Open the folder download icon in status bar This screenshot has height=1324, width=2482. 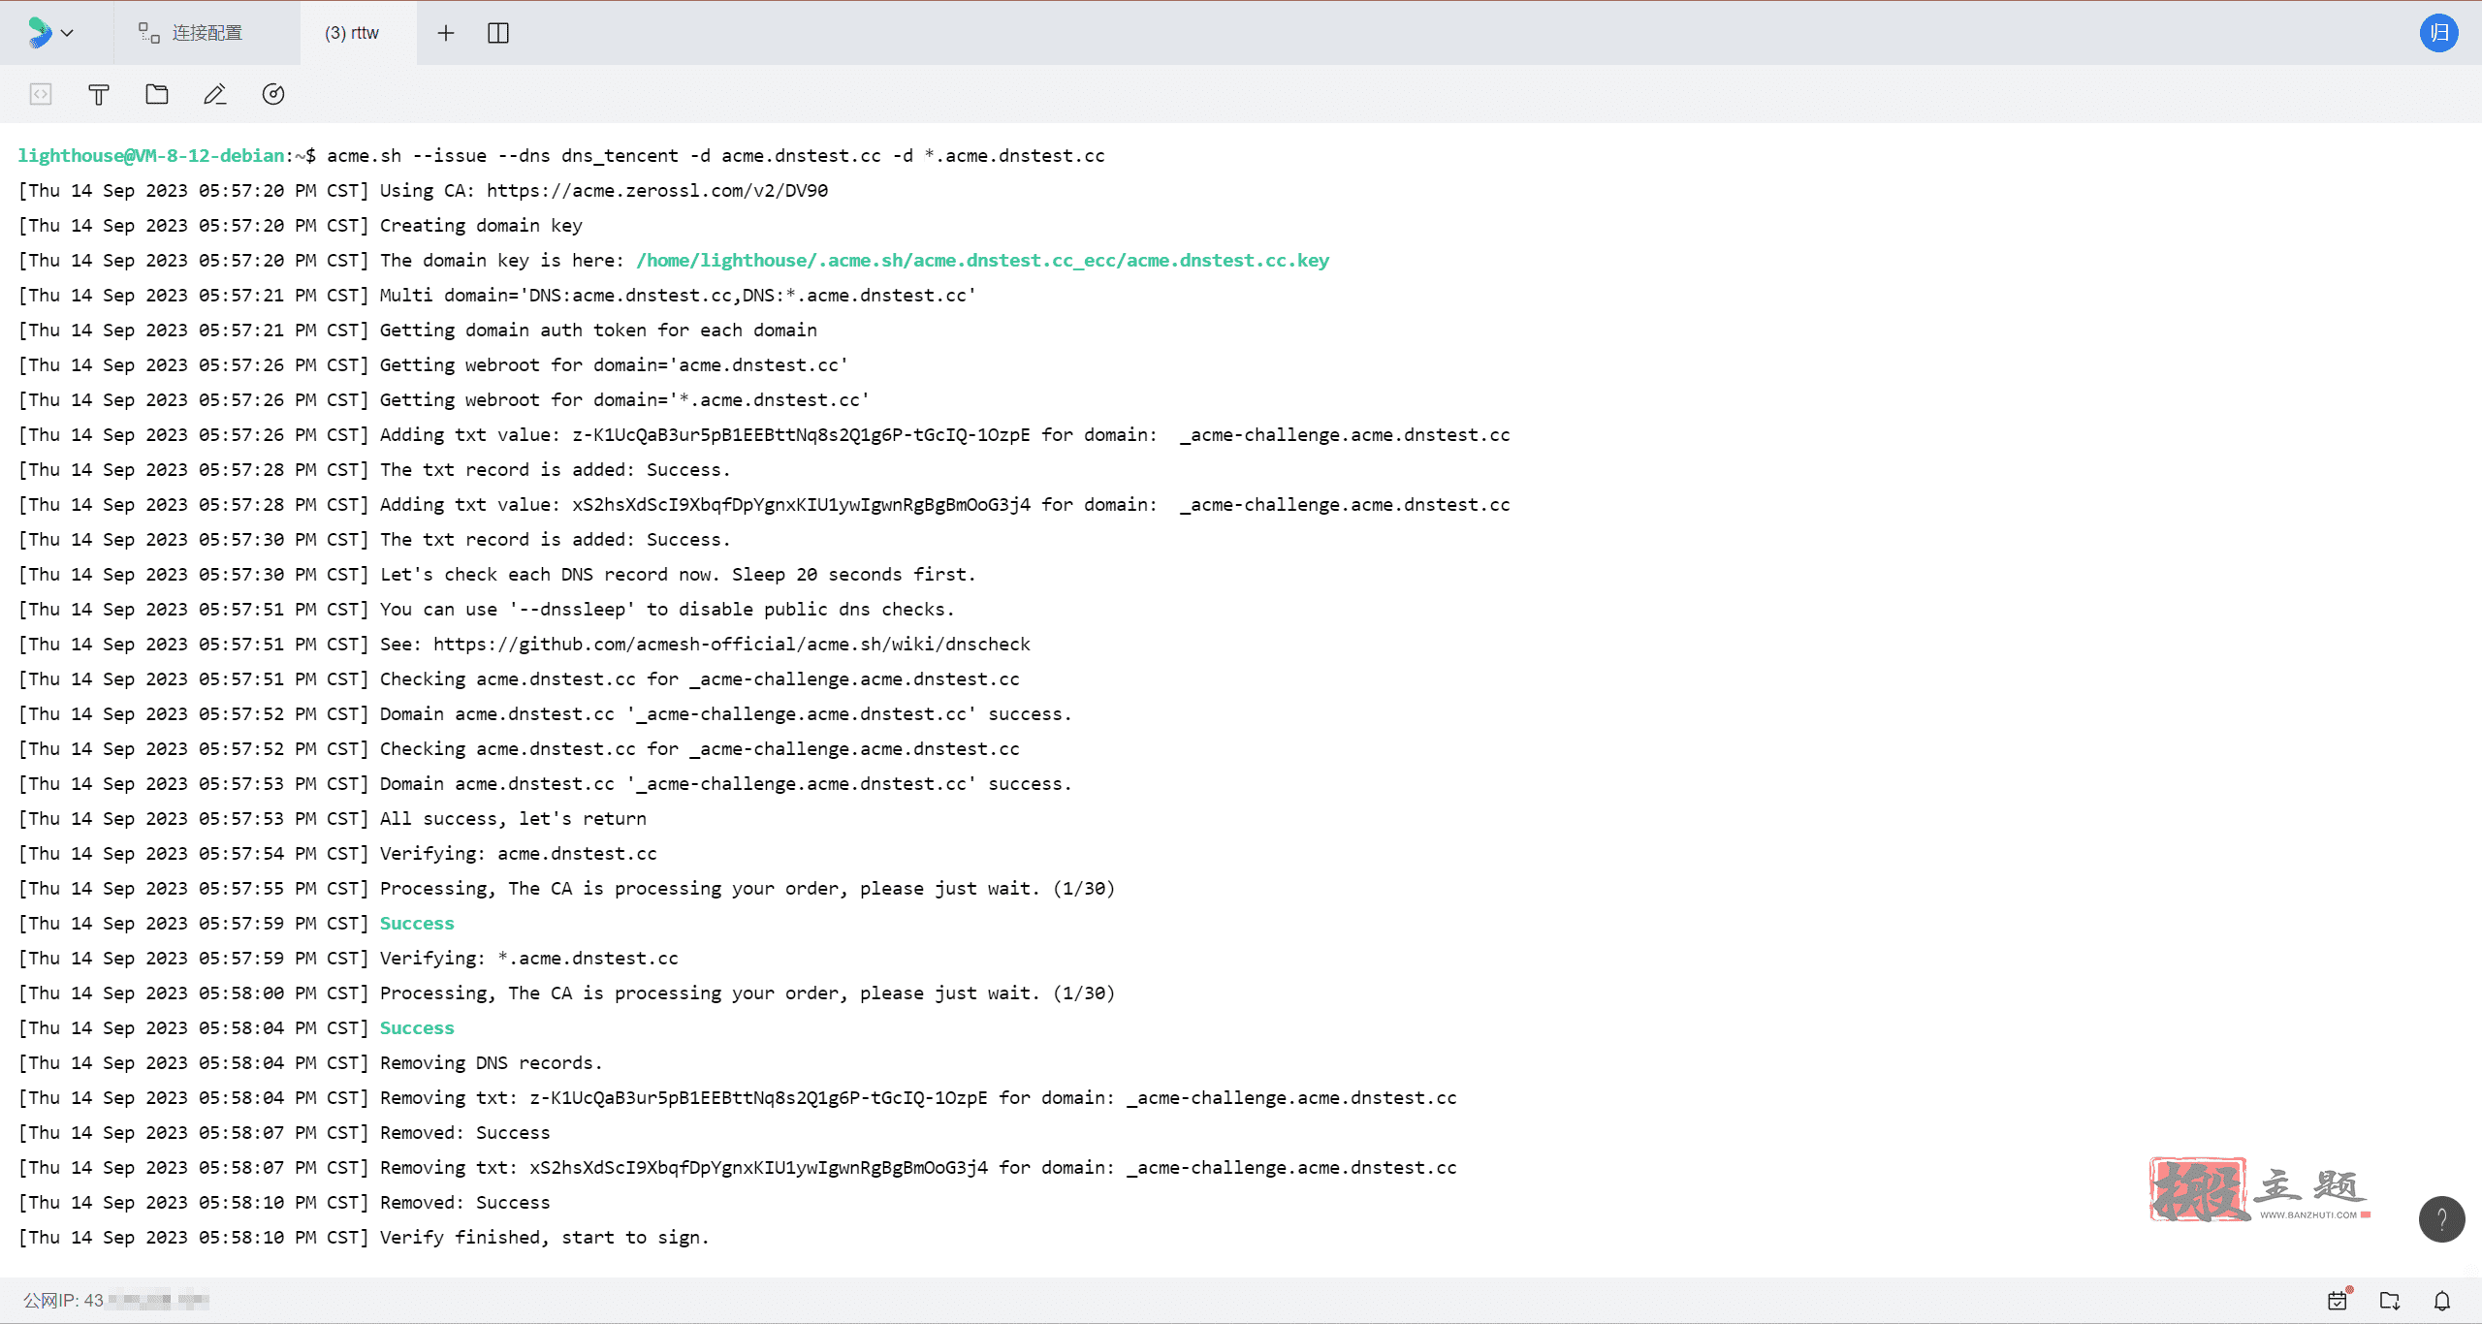click(x=2390, y=1300)
